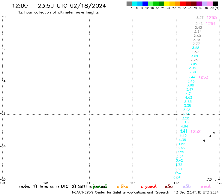Screen dimensions: 222x195
Task: Select the pure blue swatch in the legend
Action: point(145,4)
